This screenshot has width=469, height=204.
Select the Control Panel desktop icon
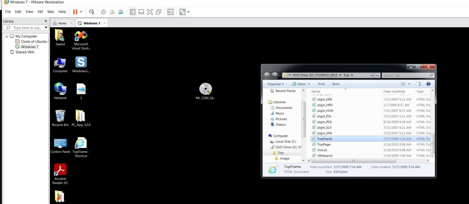(60, 145)
